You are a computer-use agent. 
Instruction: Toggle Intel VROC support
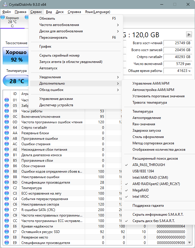pyautogui.click(x=158, y=196)
